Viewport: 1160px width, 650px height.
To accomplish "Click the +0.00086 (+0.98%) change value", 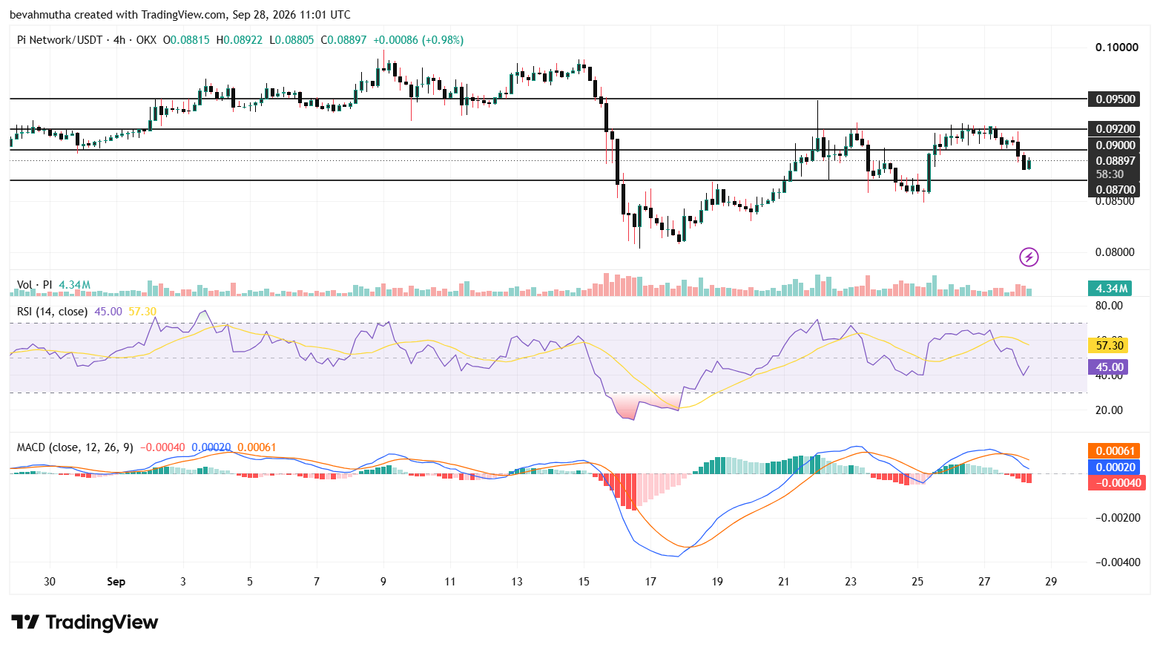I will click(x=418, y=40).
